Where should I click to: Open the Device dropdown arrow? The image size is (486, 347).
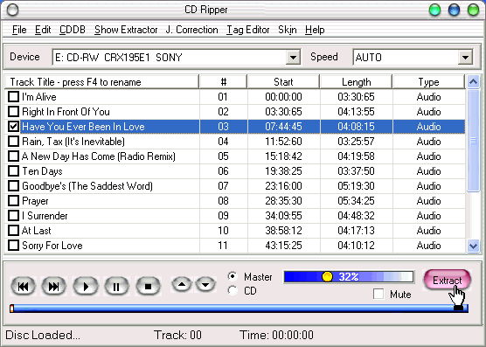(x=293, y=58)
